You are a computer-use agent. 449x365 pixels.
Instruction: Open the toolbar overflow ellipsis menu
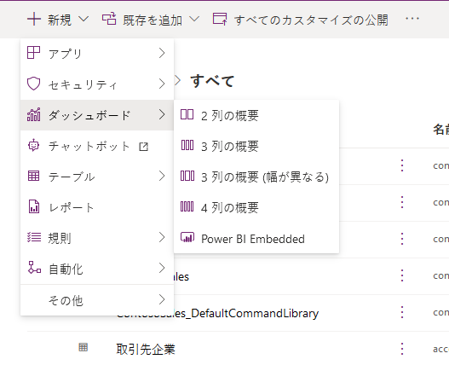412,19
